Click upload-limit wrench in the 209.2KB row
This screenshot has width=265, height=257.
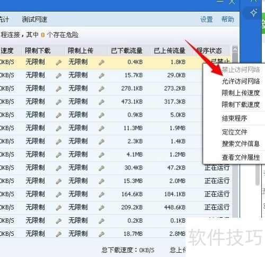[x=101, y=208]
